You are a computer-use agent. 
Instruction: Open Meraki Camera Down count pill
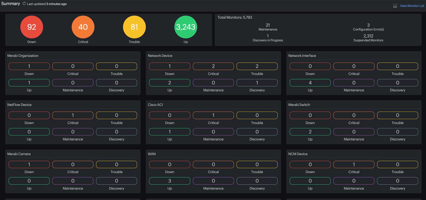(29, 164)
